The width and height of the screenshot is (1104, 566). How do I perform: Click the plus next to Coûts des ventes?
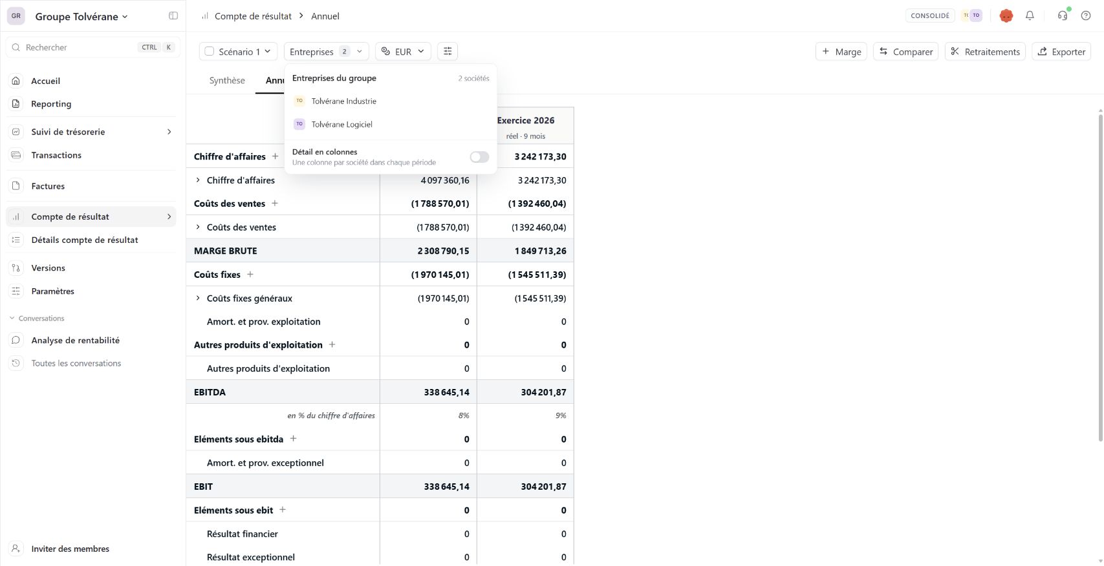275,203
